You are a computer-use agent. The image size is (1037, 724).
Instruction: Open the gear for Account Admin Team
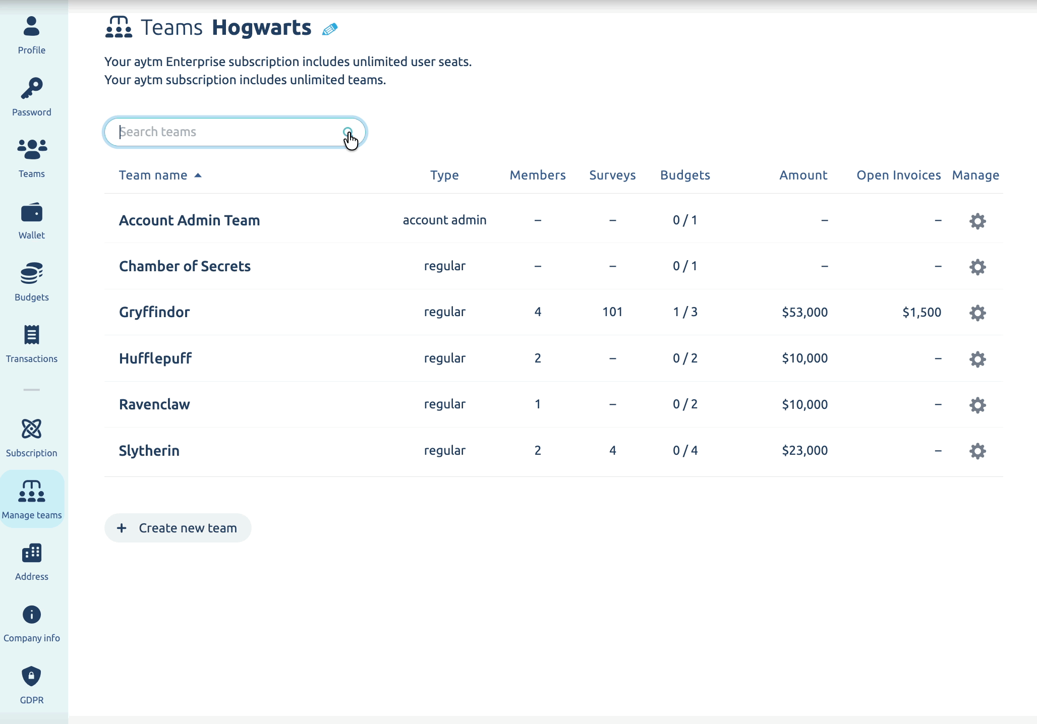click(977, 221)
